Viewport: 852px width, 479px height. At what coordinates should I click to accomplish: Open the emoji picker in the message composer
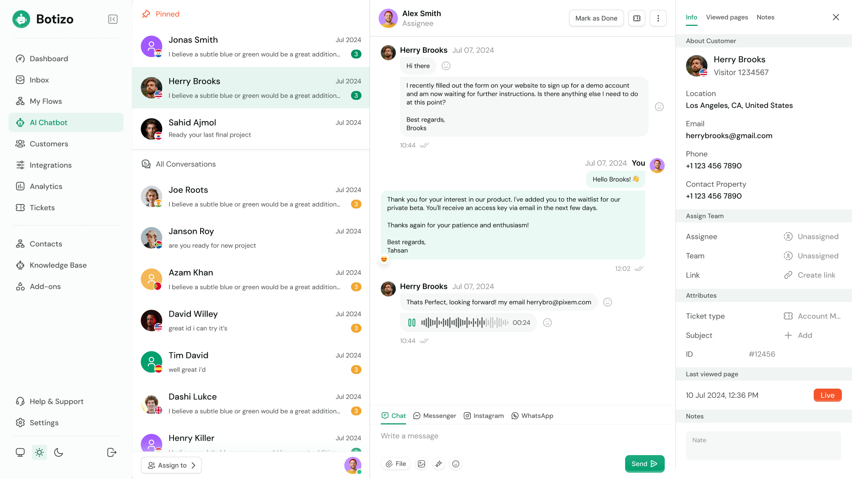(x=456, y=463)
